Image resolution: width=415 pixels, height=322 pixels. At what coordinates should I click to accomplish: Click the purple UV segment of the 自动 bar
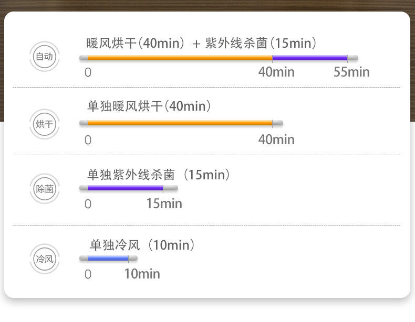(x=310, y=58)
